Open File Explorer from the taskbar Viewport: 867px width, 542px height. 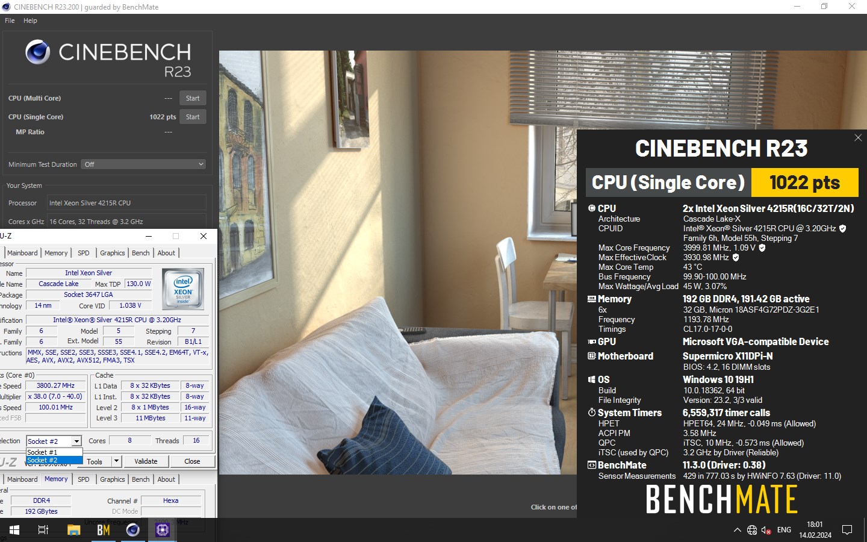click(x=73, y=530)
